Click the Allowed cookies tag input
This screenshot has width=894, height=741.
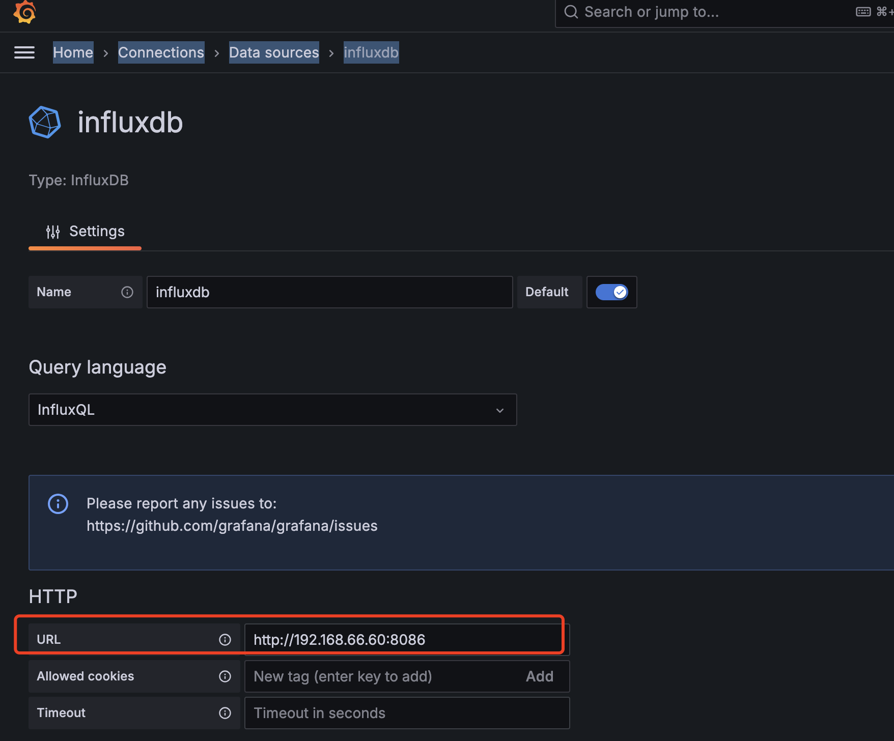pos(382,676)
